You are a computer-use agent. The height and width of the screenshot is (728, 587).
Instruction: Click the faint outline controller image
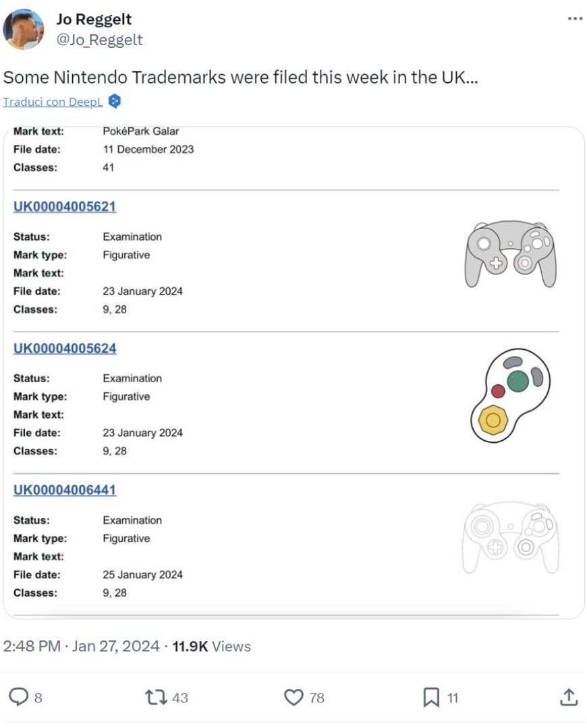511,537
